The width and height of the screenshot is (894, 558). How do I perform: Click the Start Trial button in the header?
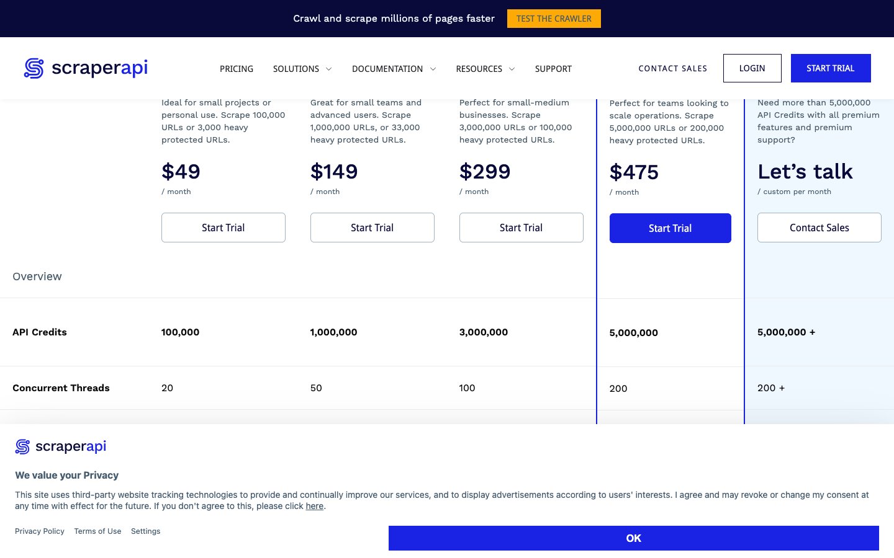(830, 68)
